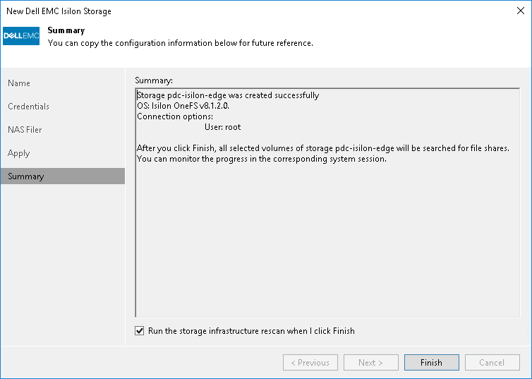Click the 'After you click Finish' sentence

click(x=323, y=148)
